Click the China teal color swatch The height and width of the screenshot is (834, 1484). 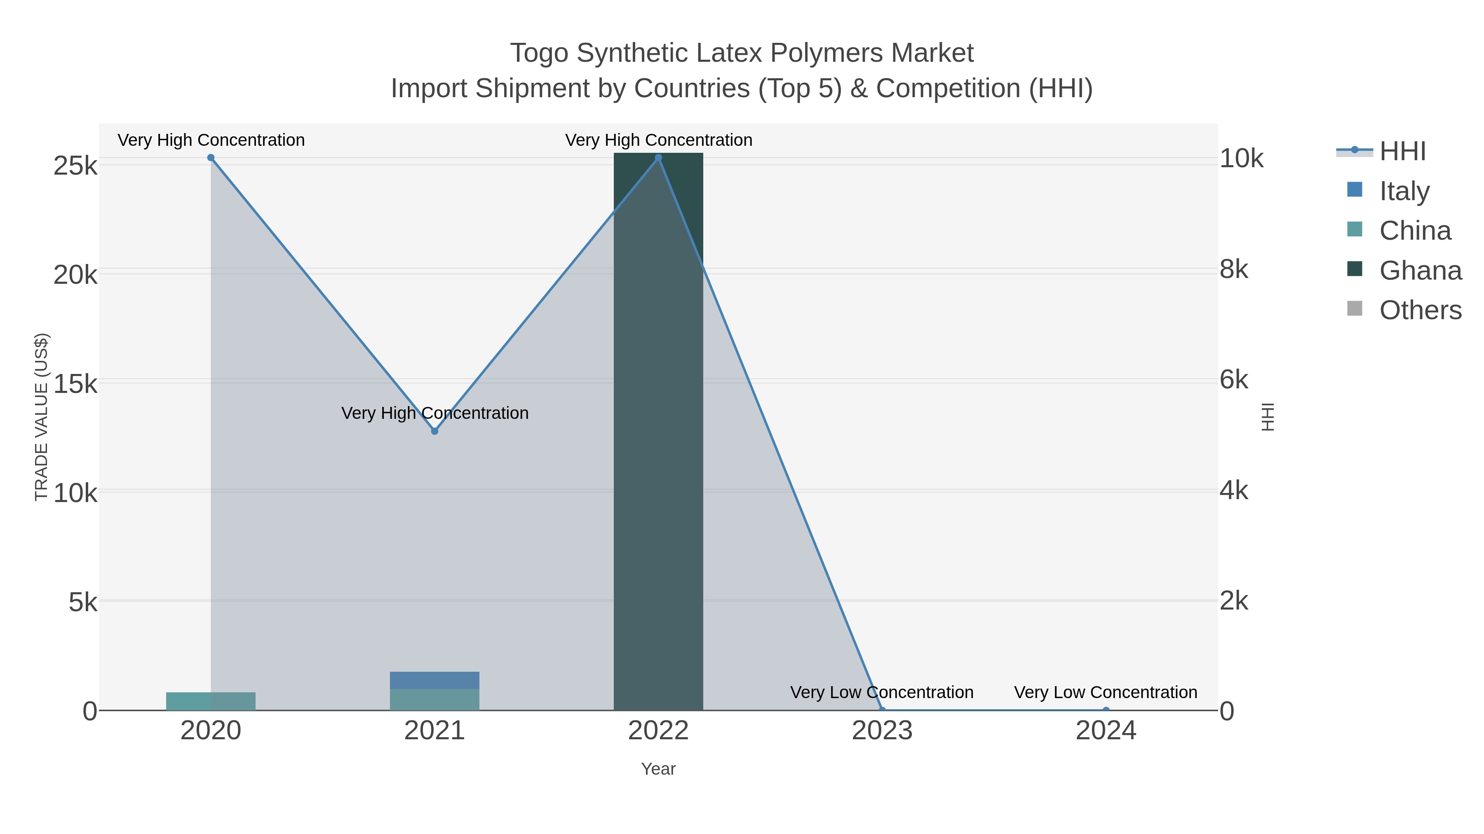click(1355, 229)
